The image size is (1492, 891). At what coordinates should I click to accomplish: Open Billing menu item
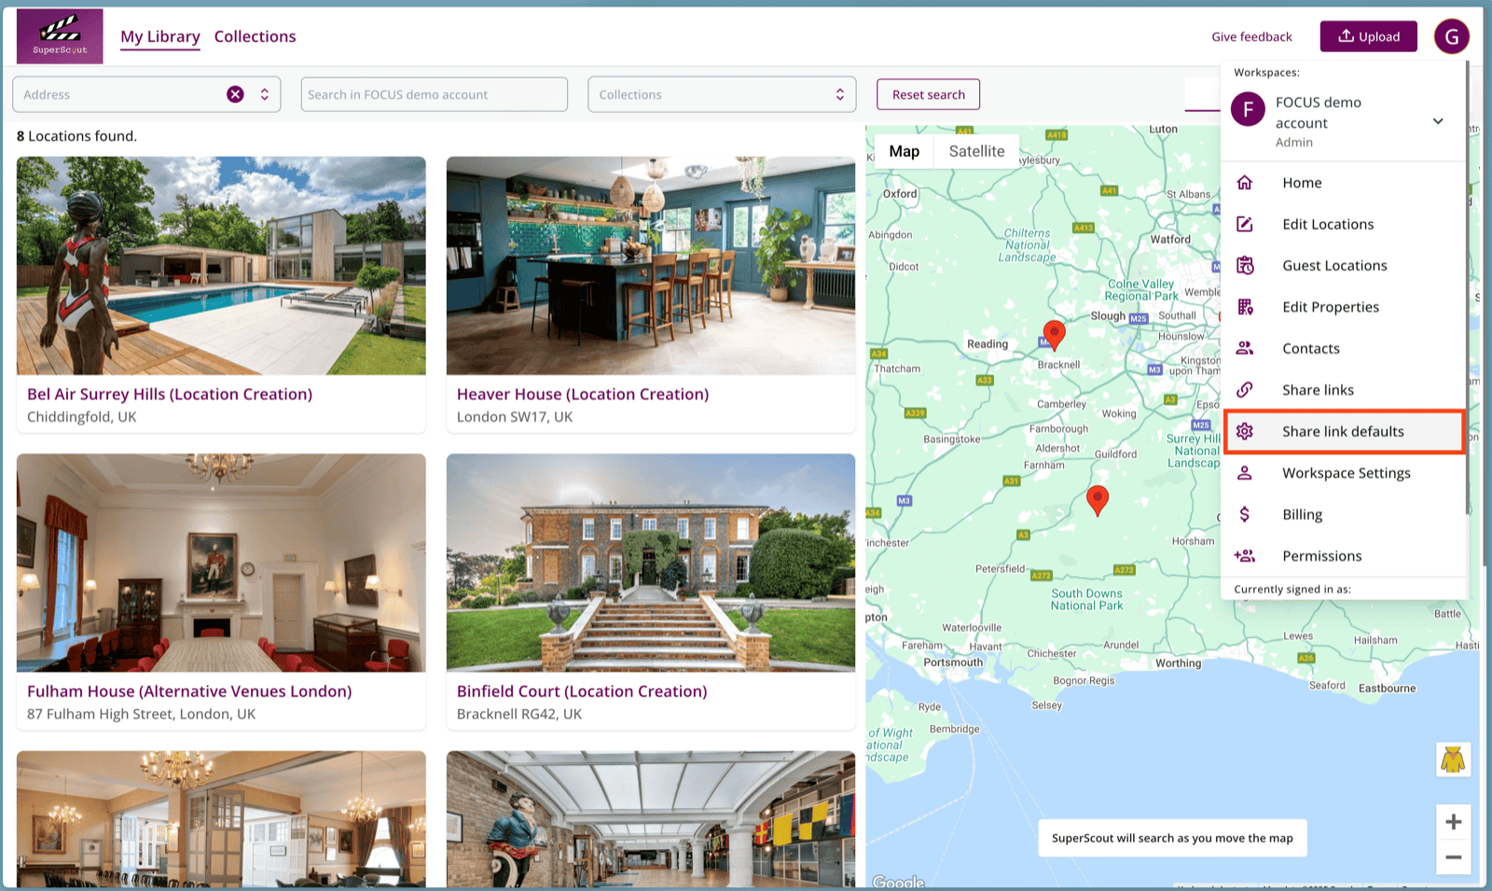point(1344,514)
